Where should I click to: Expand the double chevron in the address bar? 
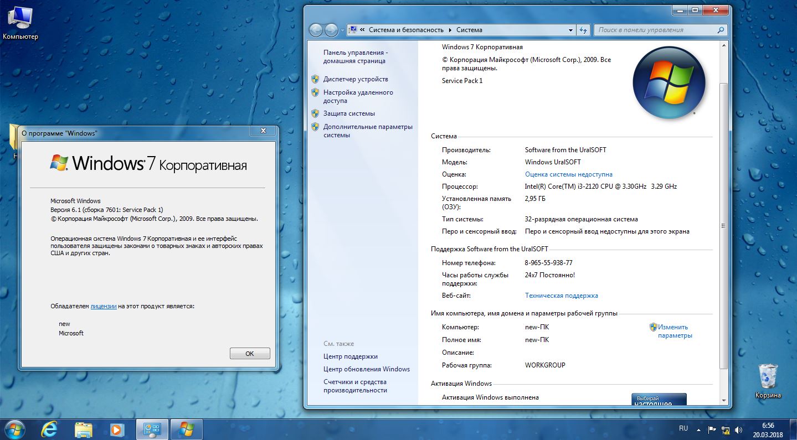click(x=362, y=30)
